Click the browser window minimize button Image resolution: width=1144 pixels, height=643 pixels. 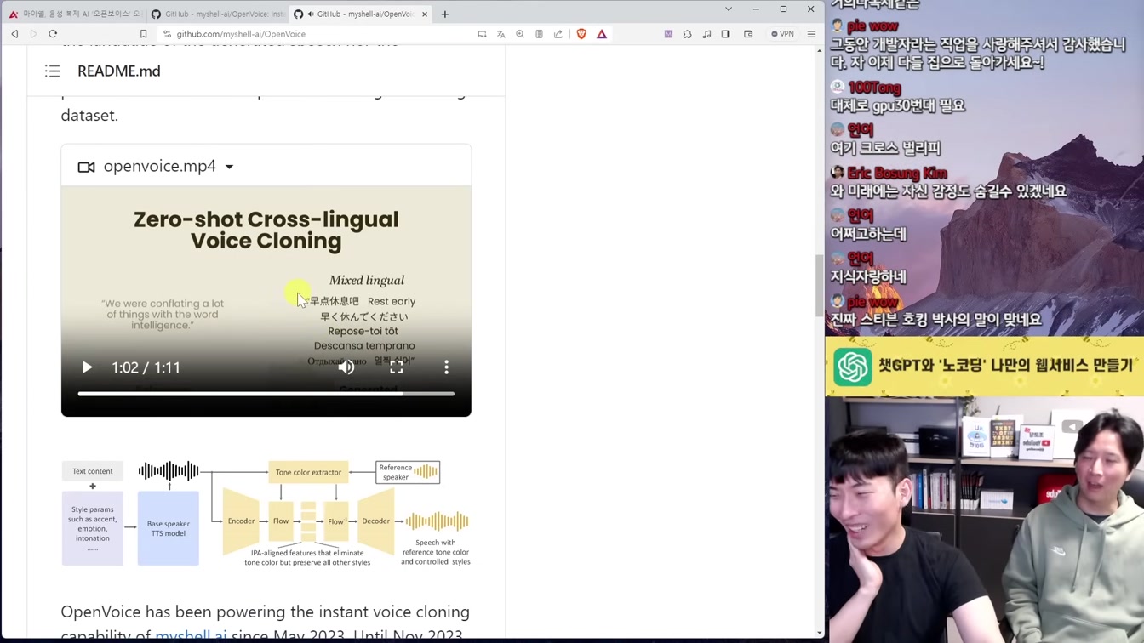(756, 9)
